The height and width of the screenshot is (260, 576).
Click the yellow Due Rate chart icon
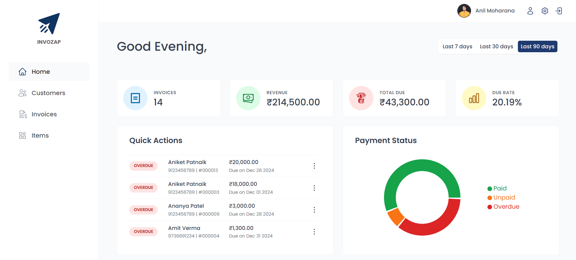(474, 98)
